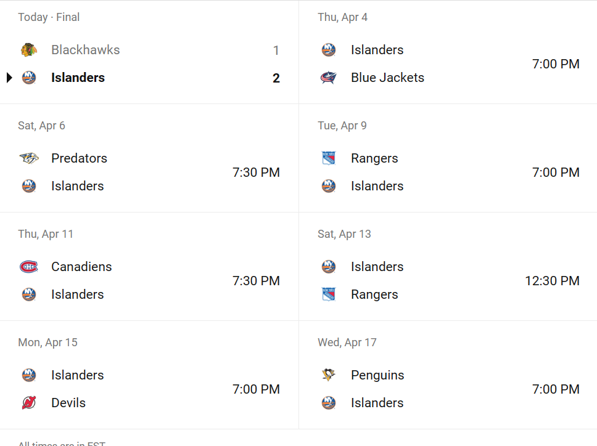Click the Blackhawks team logo
The width and height of the screenshot is (597, 446).
28,50
